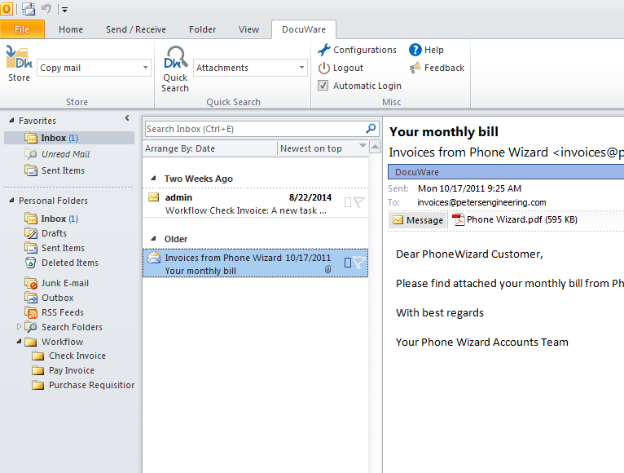This screenshot has width=624, height=473.
Task: Select the Invoices from Phone Wizard email
Action: click(x=255, y=263)
